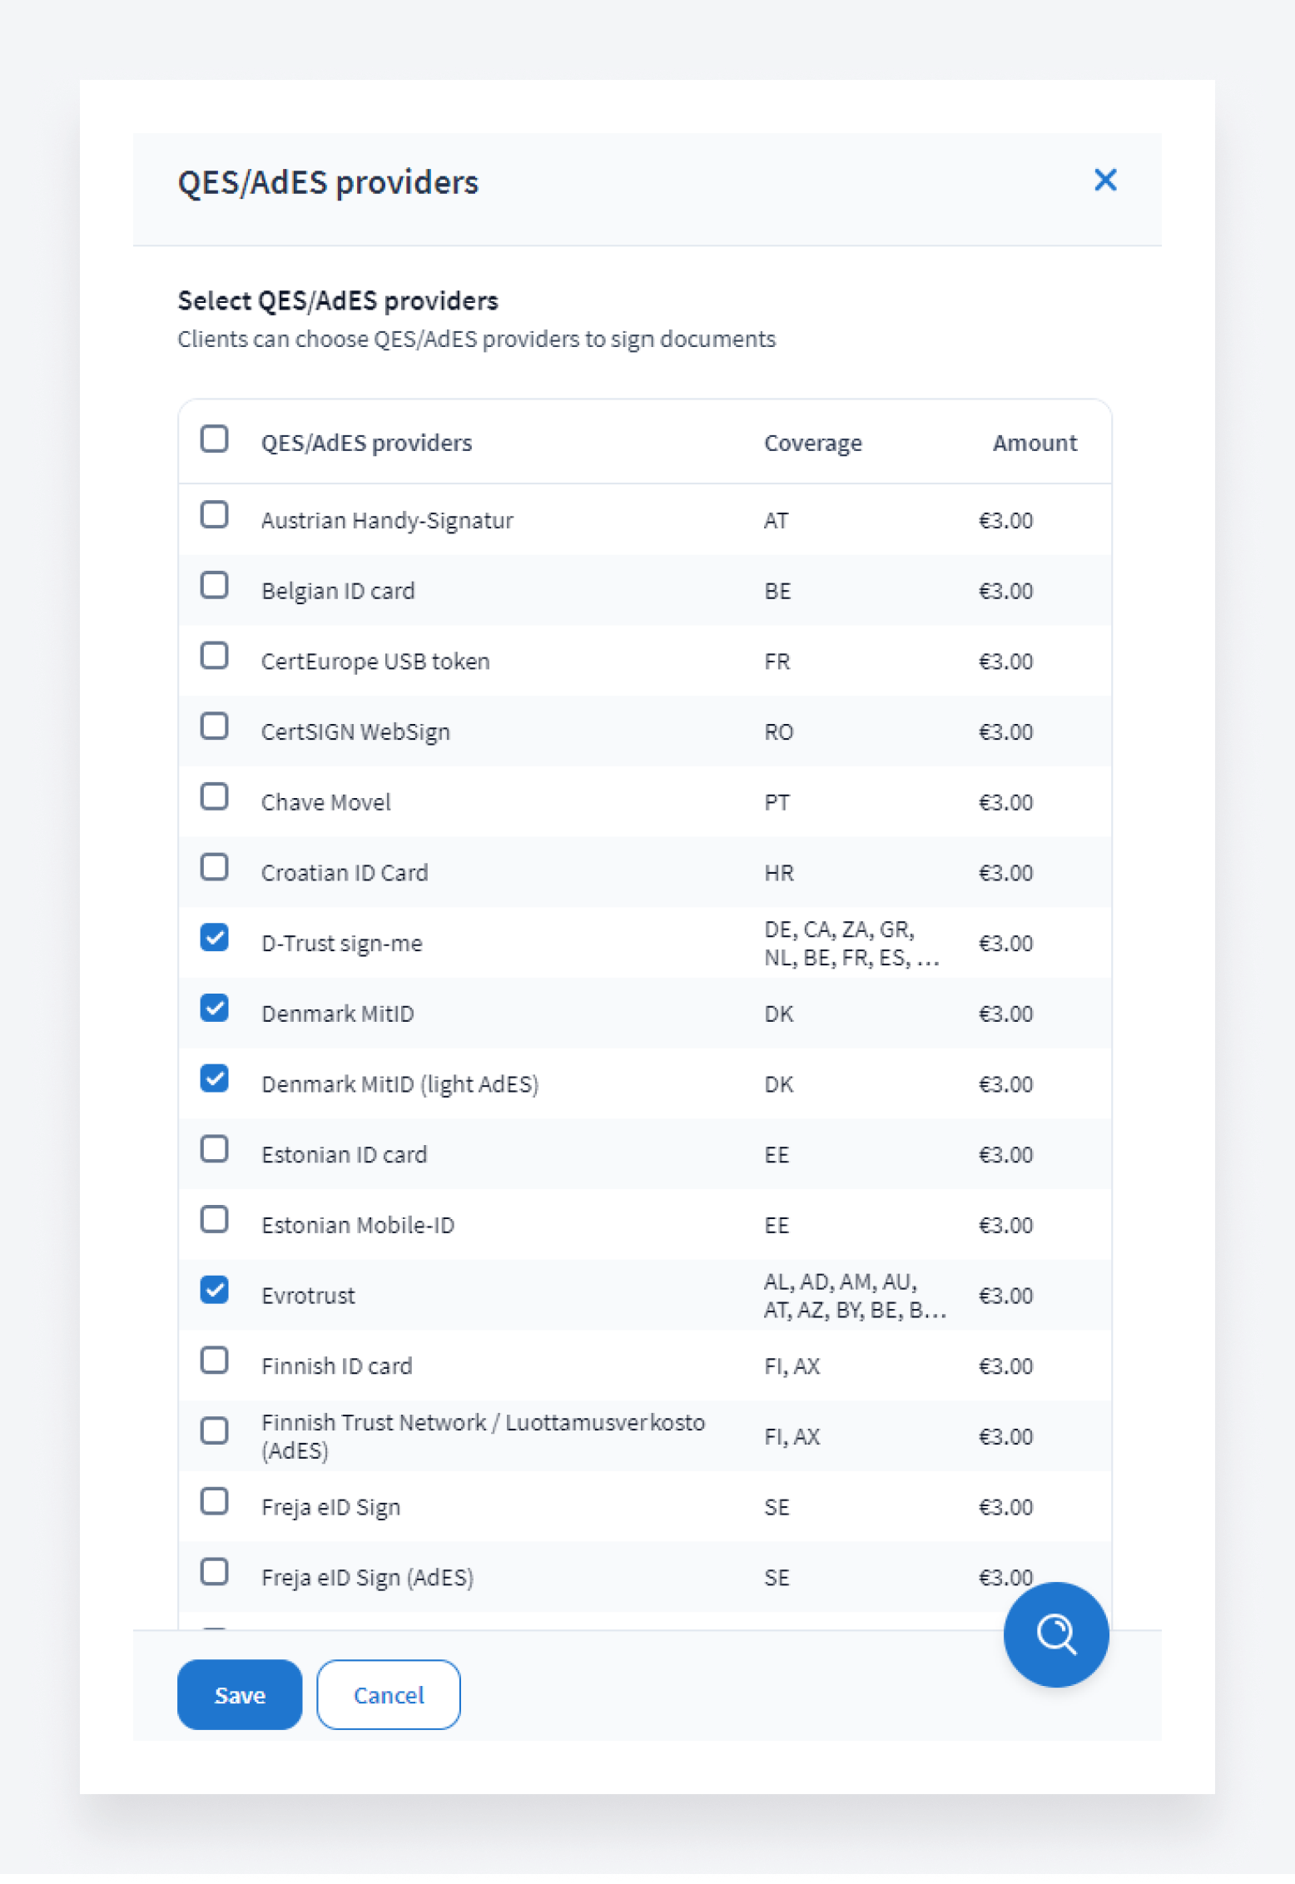This screenshot has height=1884, width=1295.
Task: Enable the Belgian ID card provider
Action: point(215,586)
